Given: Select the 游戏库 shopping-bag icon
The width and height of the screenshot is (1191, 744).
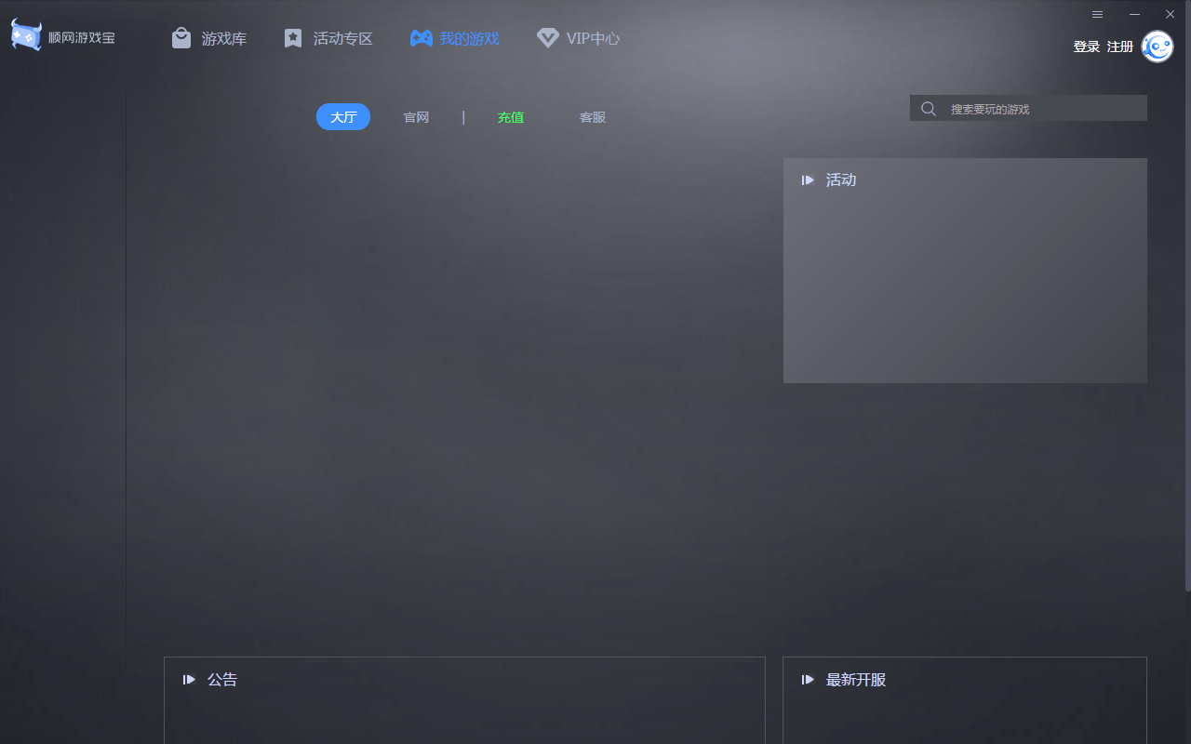Looking at the screenshot, I should coord(180,37).
